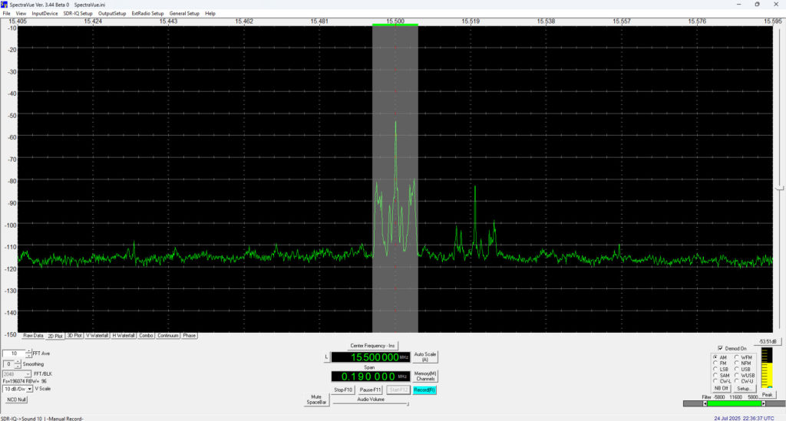Mute audio with the Mute SpaceBar button

tap(316, 400)
